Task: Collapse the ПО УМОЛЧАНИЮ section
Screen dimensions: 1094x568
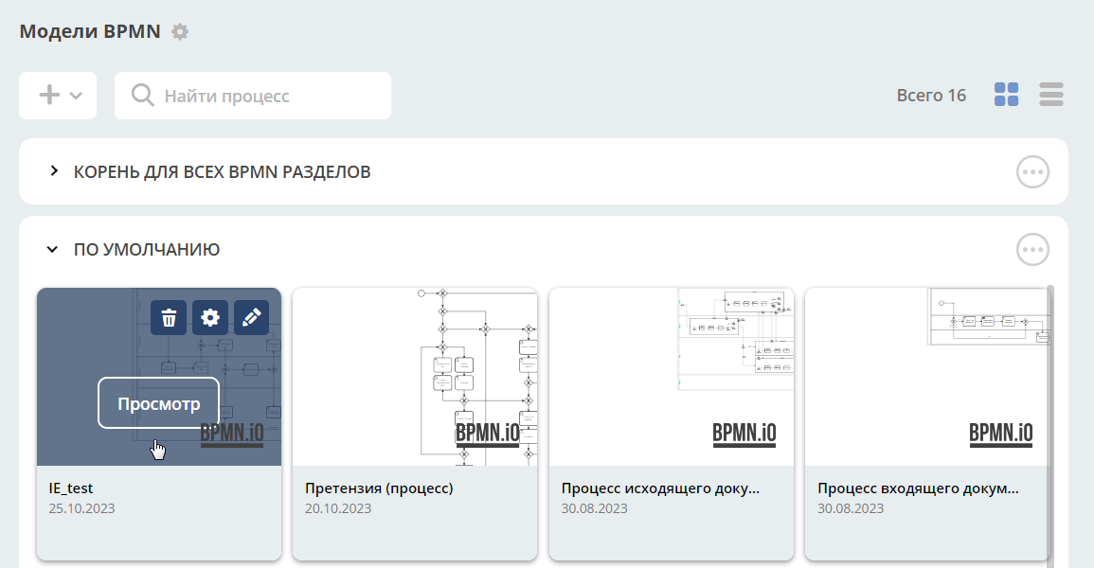Action: coord(52,249)
